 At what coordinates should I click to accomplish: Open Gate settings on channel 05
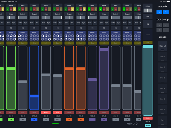[20, 23]
